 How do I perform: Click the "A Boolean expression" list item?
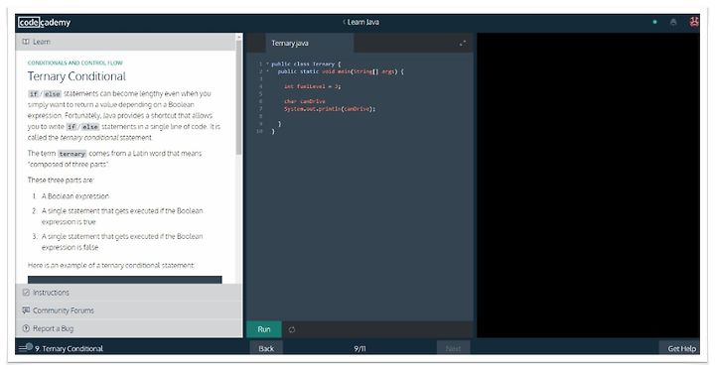[75, 196]
